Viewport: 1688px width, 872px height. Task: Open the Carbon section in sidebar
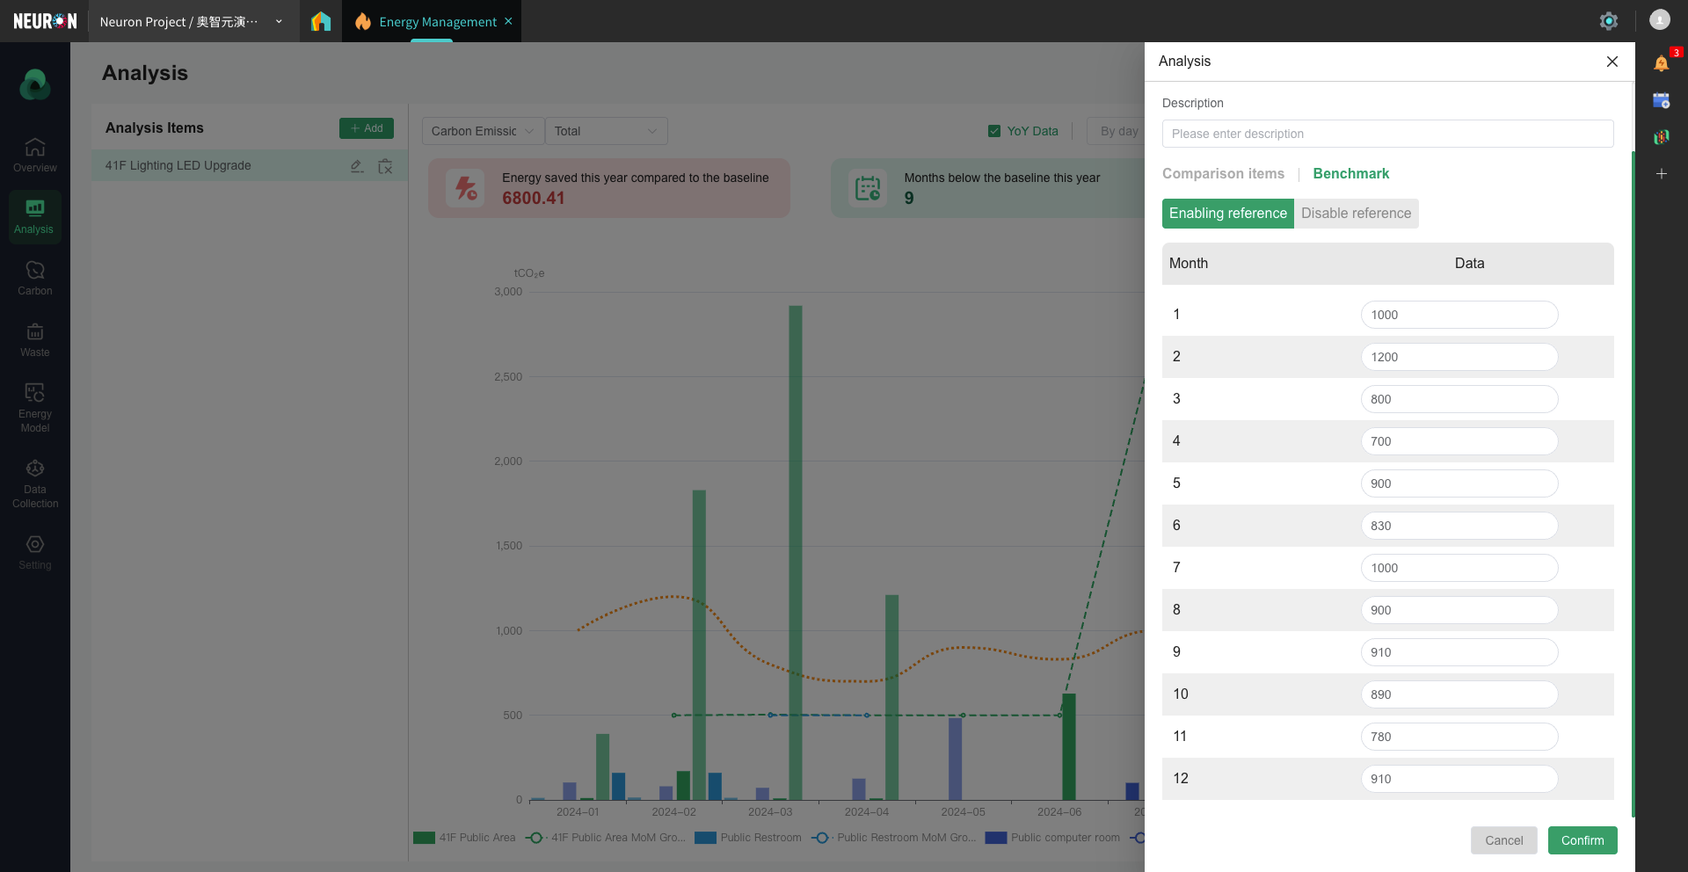pyautogui.click(x=35, y=278)
